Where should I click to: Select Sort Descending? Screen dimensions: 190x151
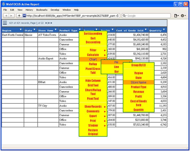(x=93, y=40)
